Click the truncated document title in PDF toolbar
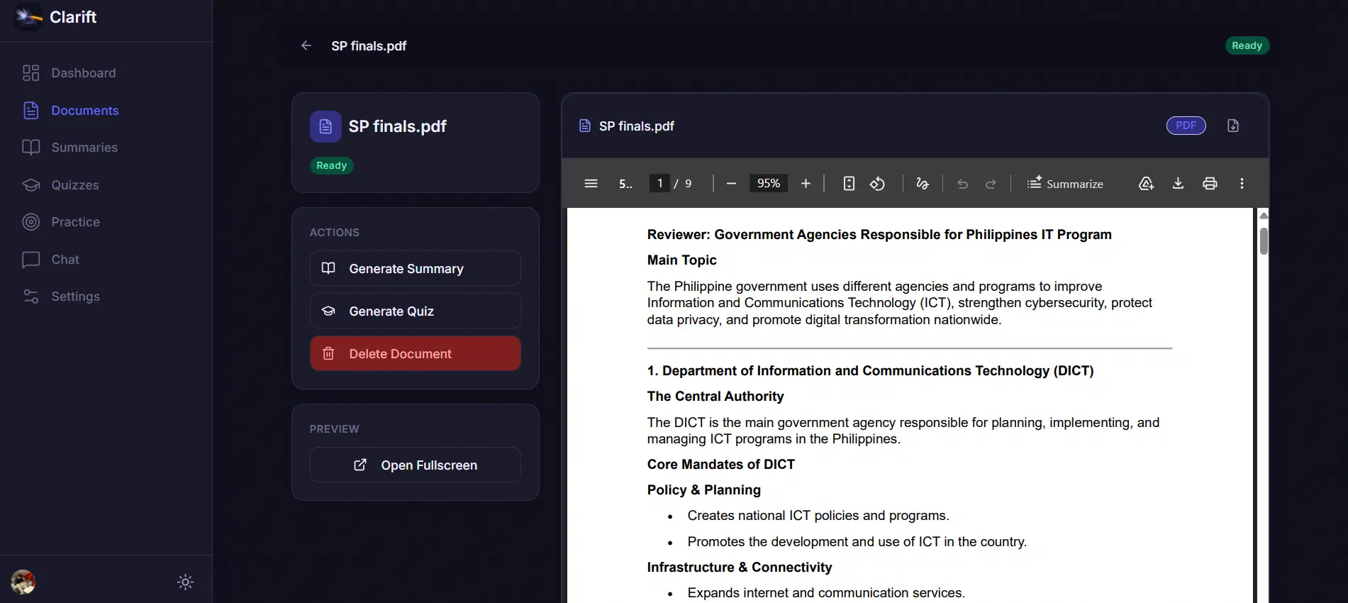 pos(625,184)
